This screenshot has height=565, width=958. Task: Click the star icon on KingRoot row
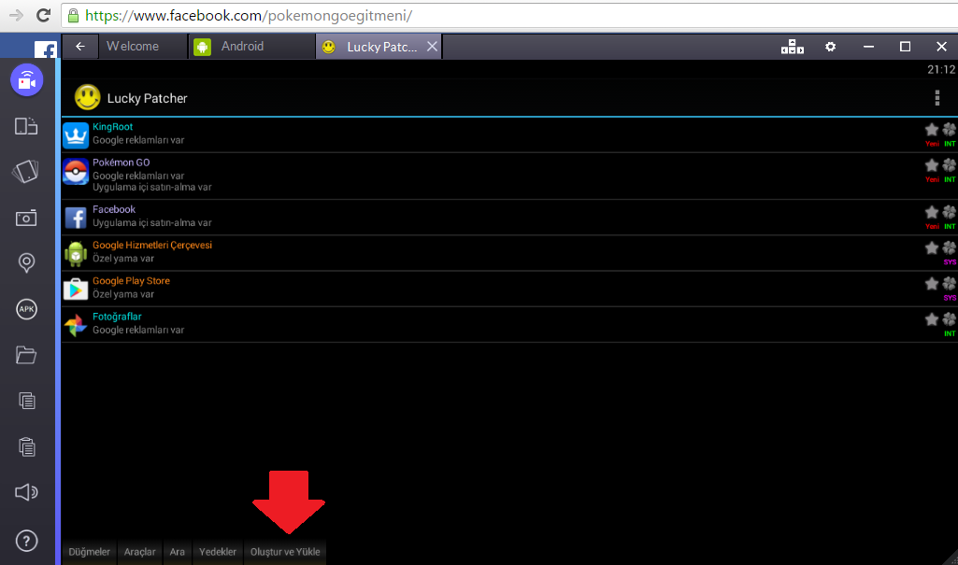pos(932,130)
